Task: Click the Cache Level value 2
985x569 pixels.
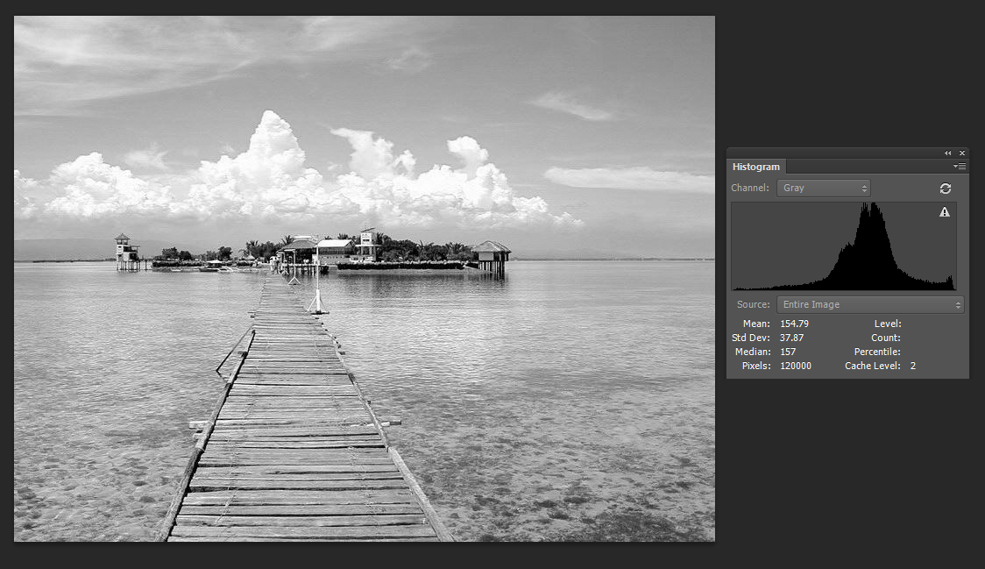Action: coord(913,366)
